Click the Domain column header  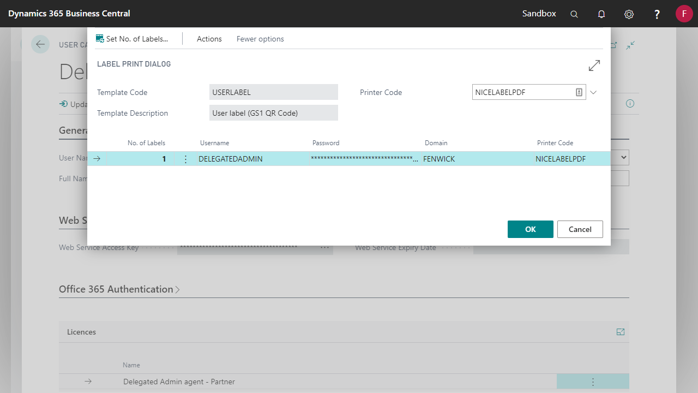coord(436,143)
